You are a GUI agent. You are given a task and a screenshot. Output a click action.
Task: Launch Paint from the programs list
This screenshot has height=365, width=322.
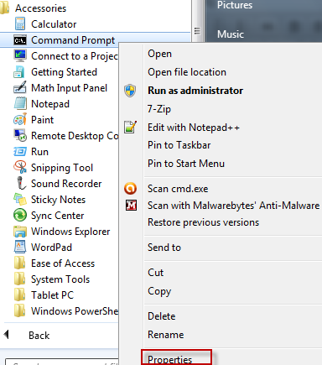[x=42, y=120]
